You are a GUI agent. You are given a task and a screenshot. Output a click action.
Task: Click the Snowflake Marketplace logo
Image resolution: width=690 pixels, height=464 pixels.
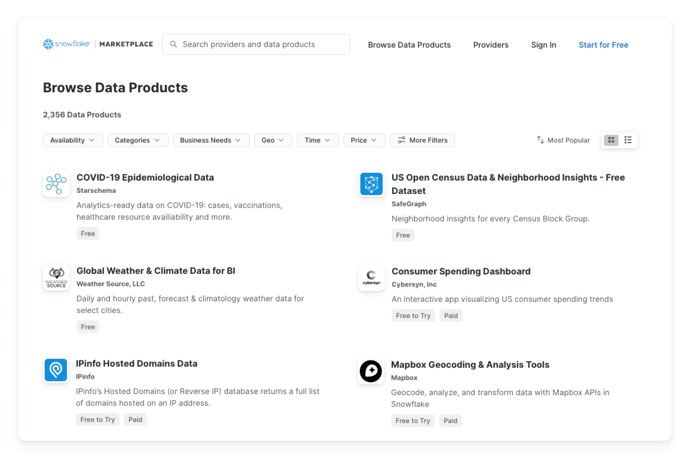point(98,44)
